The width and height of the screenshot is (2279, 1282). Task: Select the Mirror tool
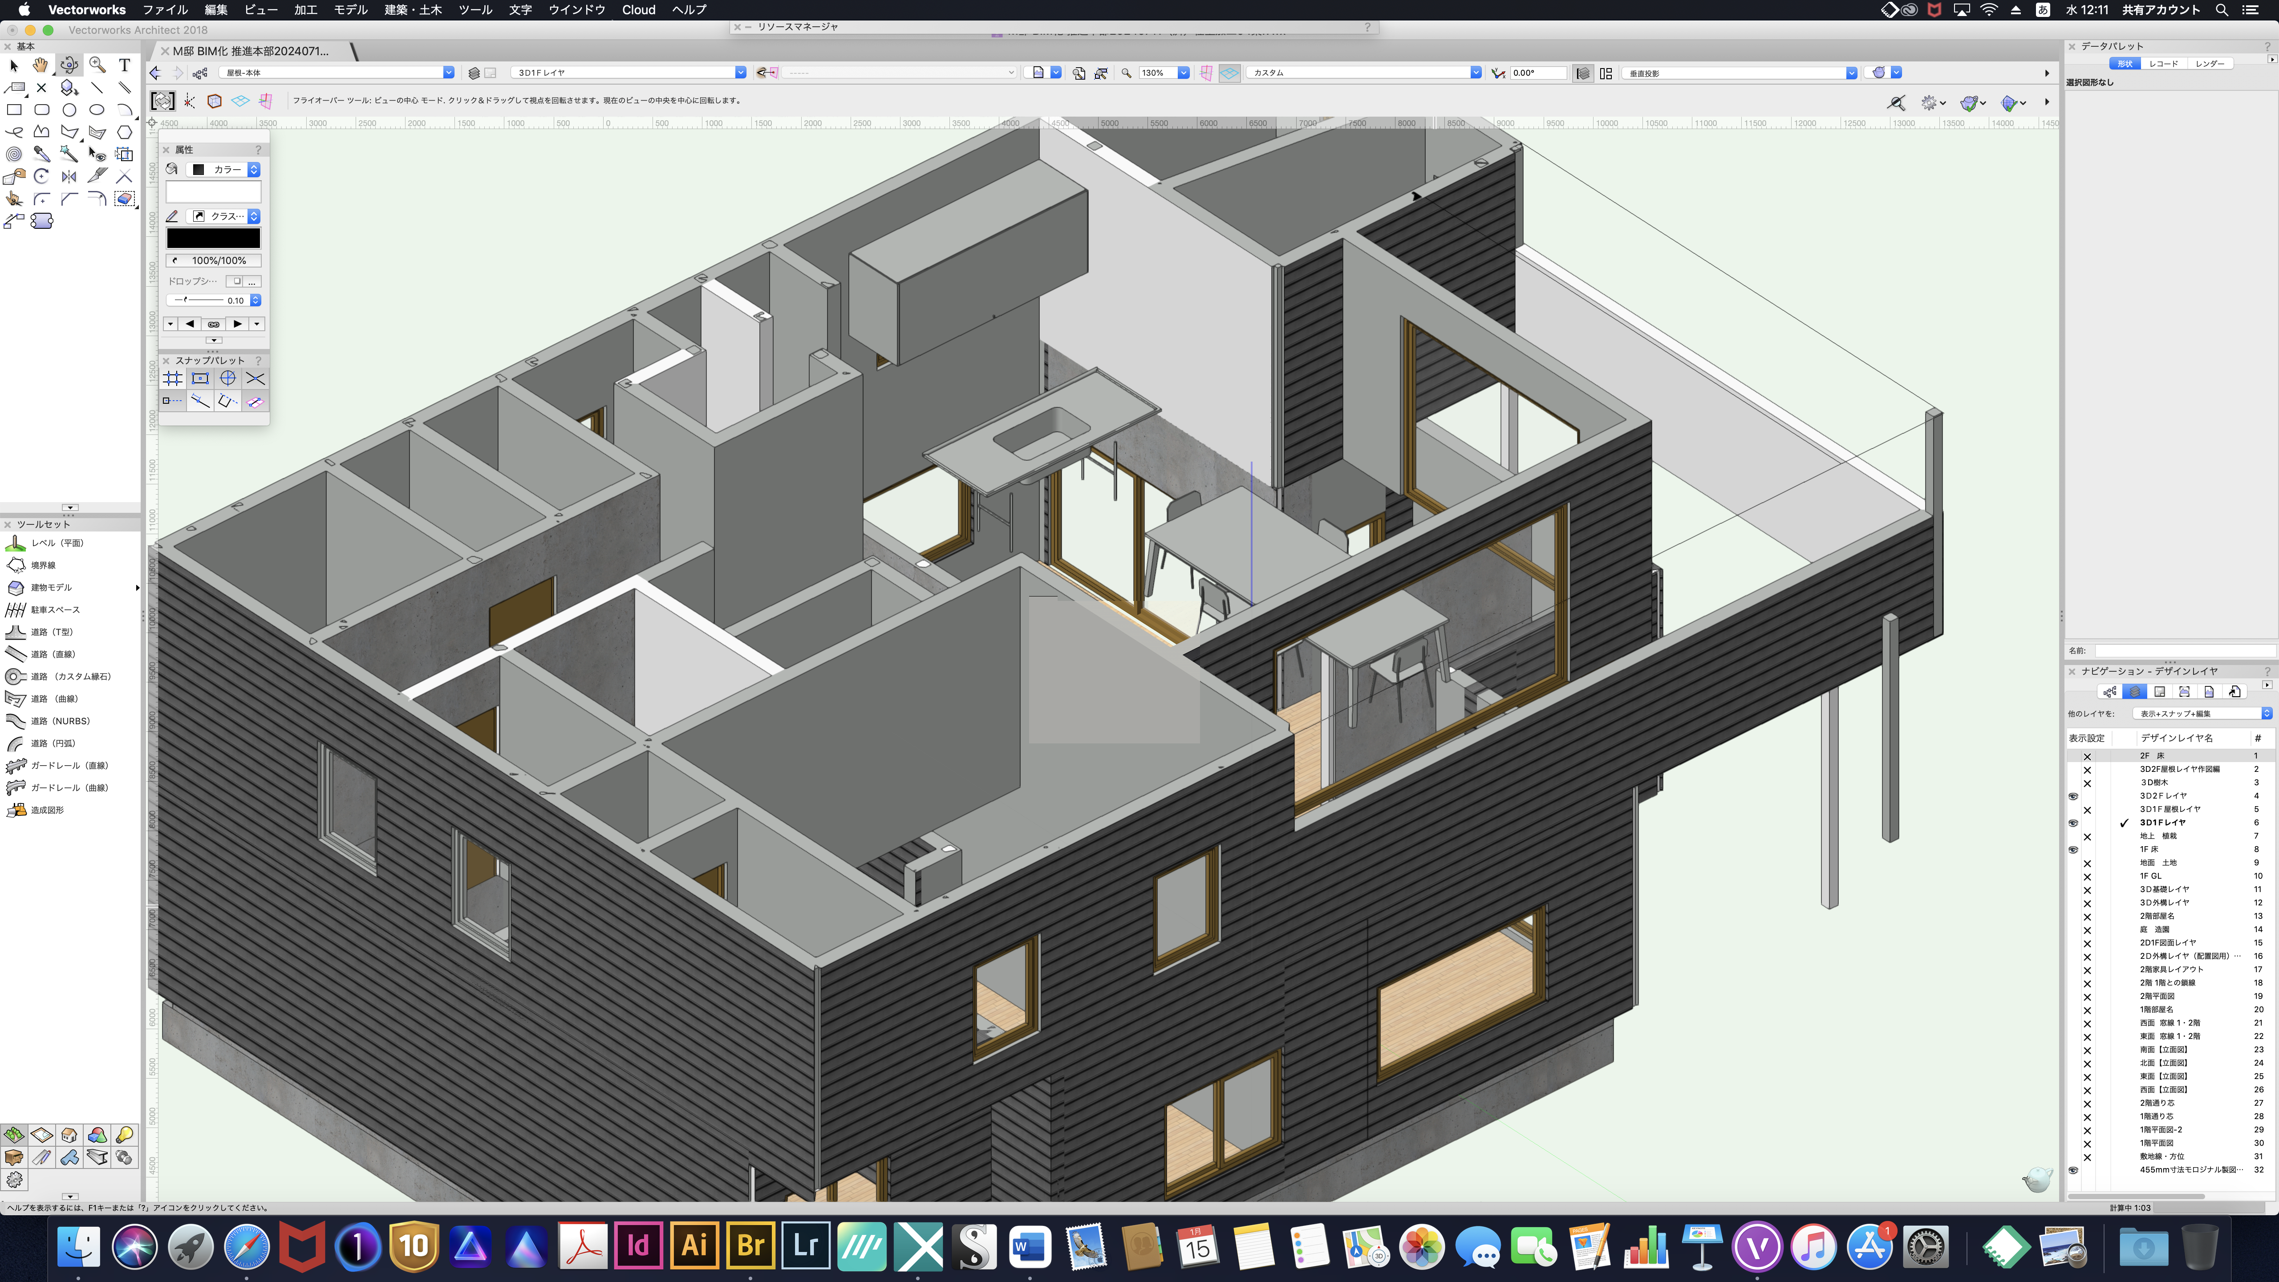(x=69, y=176)
